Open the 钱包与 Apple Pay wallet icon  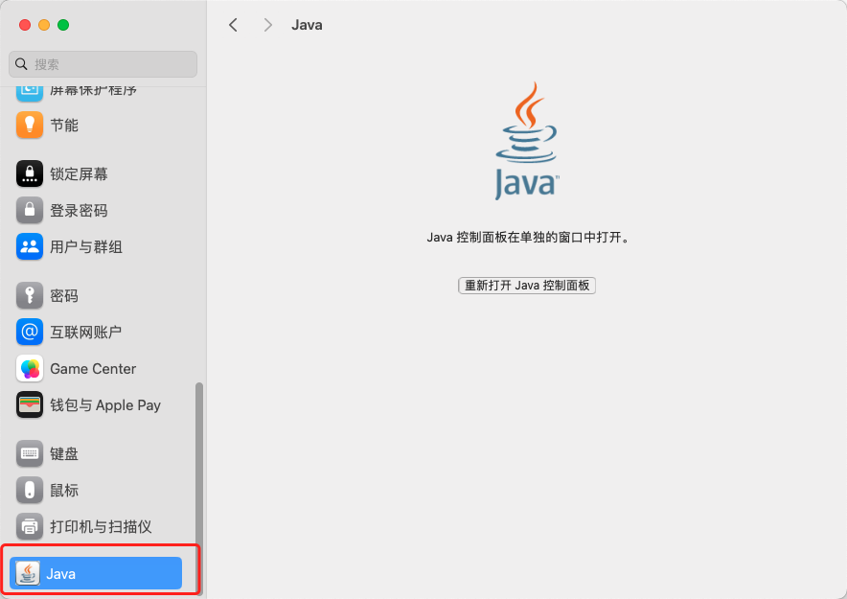[30, 404]
